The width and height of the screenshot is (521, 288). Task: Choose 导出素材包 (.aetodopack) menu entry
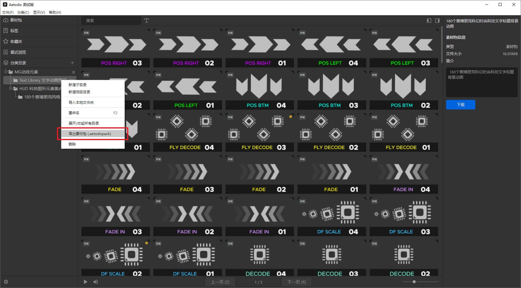point(93,134)
